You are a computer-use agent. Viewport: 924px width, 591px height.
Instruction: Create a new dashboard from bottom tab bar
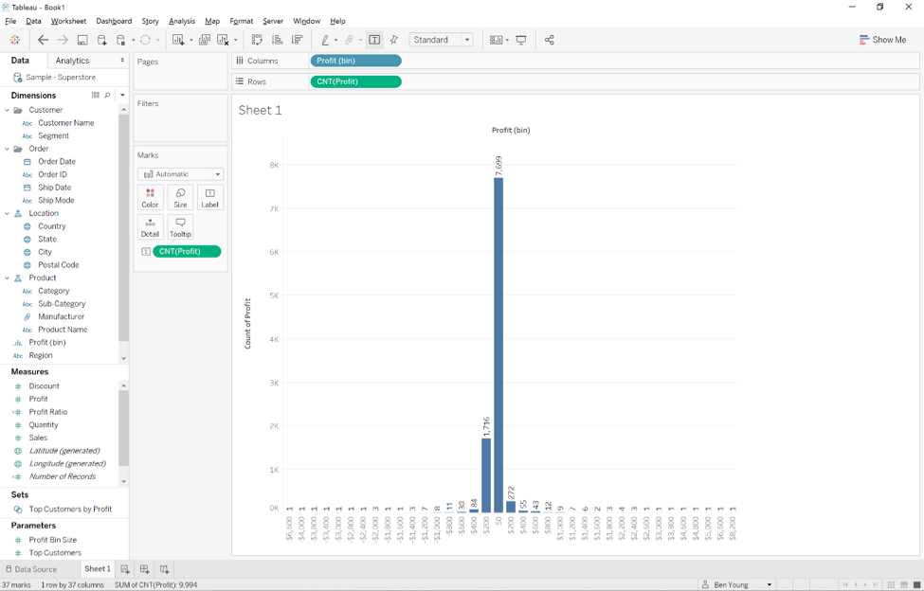click(x=144, y=568)
